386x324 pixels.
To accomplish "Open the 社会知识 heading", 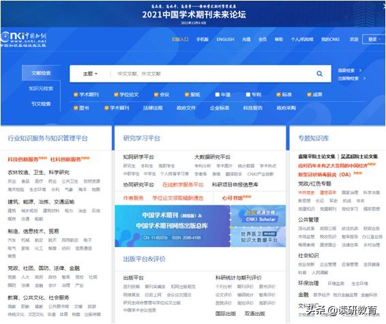I will pyautogui.click(x=308, y=256).
